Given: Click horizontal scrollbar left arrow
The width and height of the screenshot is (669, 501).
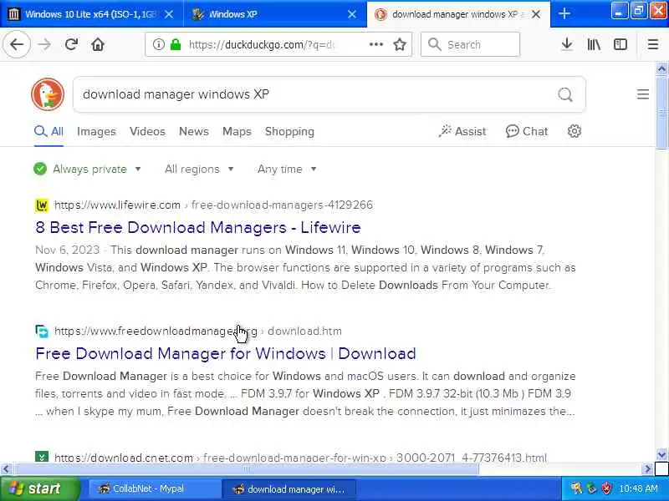Looking at the screenshot, I should [6, 469].
